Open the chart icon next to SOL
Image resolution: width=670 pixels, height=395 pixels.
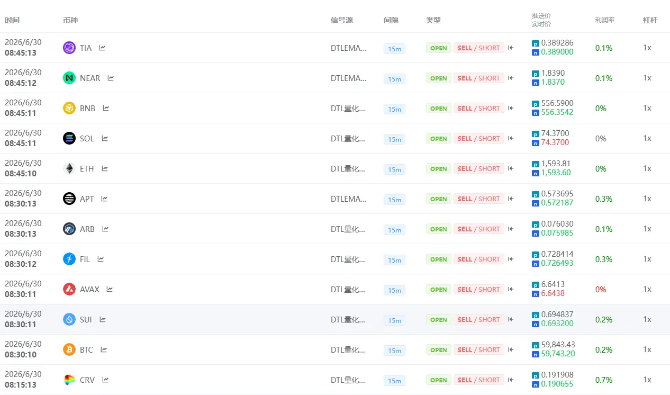(x=105, y=138)
